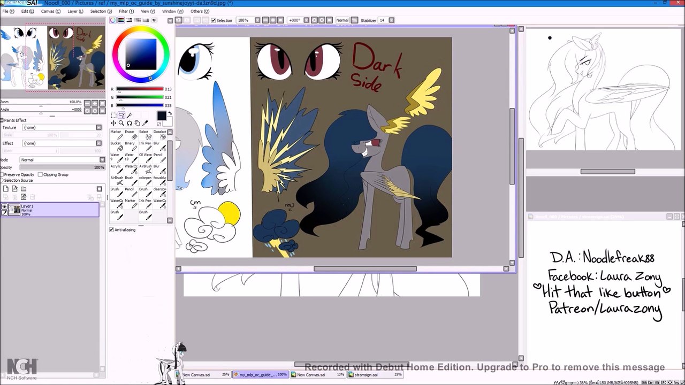Delete the current layer with trash icon
Screen dimensions: 685x385
click(32, 197)
